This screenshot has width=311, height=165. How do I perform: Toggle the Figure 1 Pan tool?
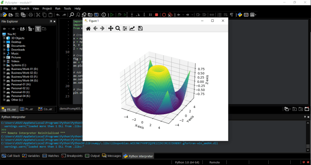pos(111,29)
